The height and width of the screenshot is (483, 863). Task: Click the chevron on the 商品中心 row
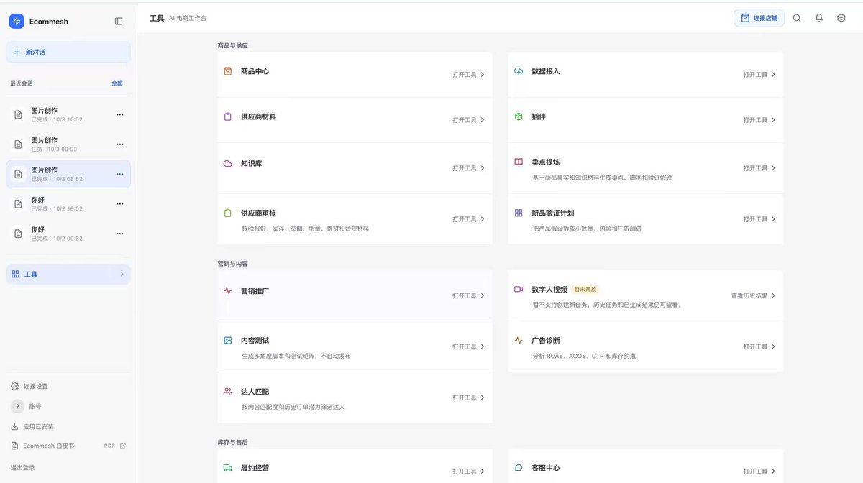[483, 74]
